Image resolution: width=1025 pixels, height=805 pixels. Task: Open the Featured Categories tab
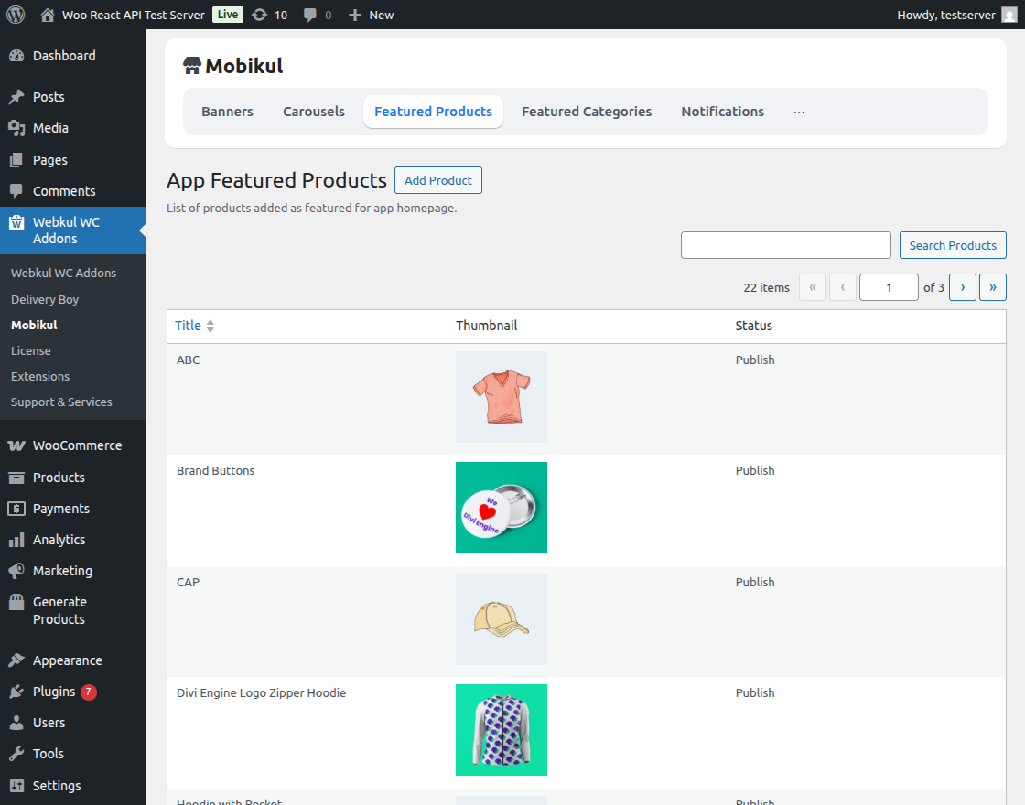[586, 111]
